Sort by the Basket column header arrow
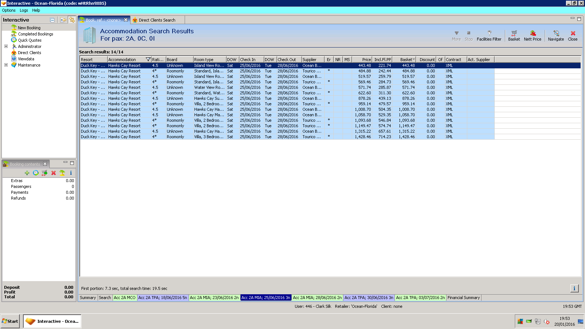 click(414, 60)
